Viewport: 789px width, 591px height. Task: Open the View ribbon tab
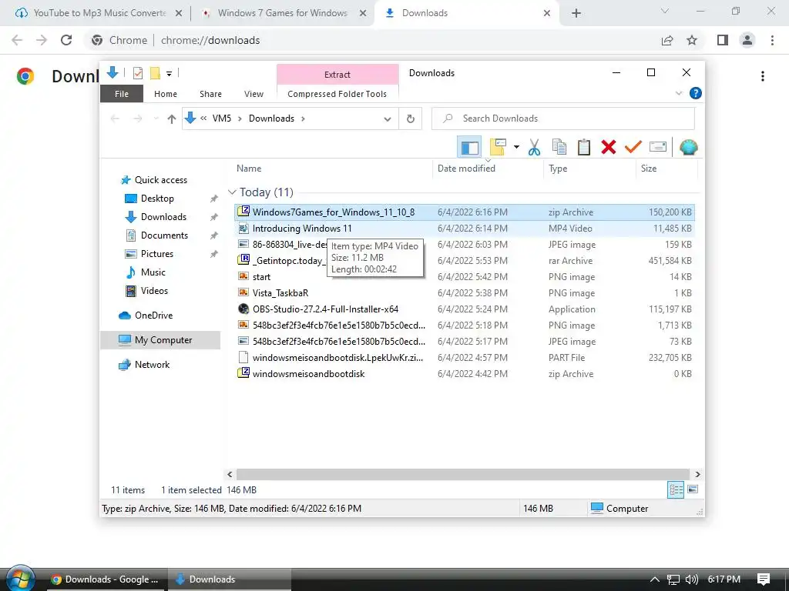[253, 94]
